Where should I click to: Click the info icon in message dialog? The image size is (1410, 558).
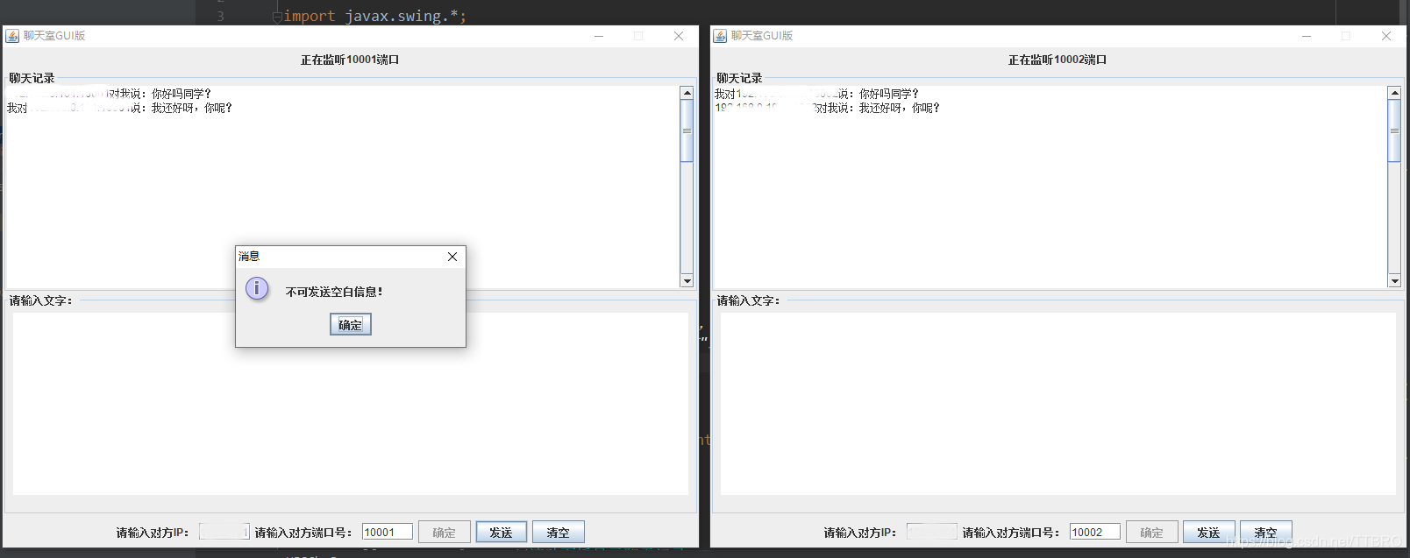tap(257, 288)
